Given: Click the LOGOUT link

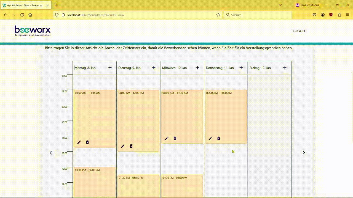Looking at the screenshot, I should coord(300,31).
